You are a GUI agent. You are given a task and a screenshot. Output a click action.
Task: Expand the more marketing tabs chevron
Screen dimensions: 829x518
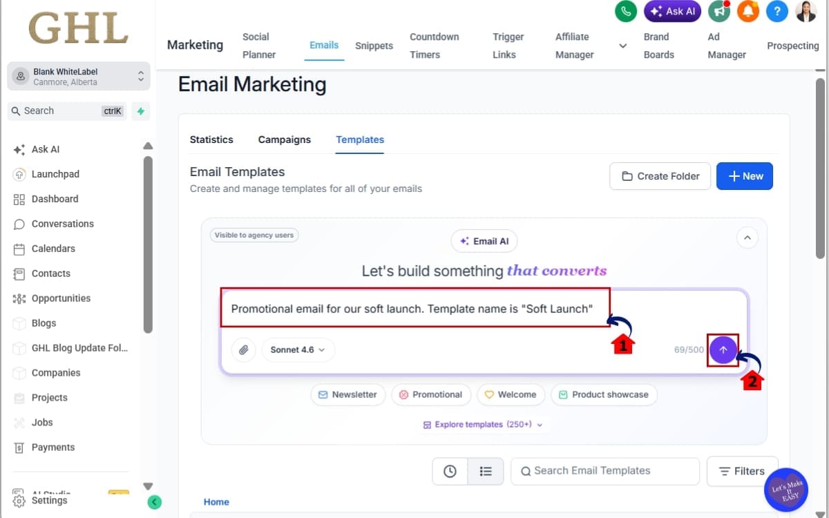point(622,46)
